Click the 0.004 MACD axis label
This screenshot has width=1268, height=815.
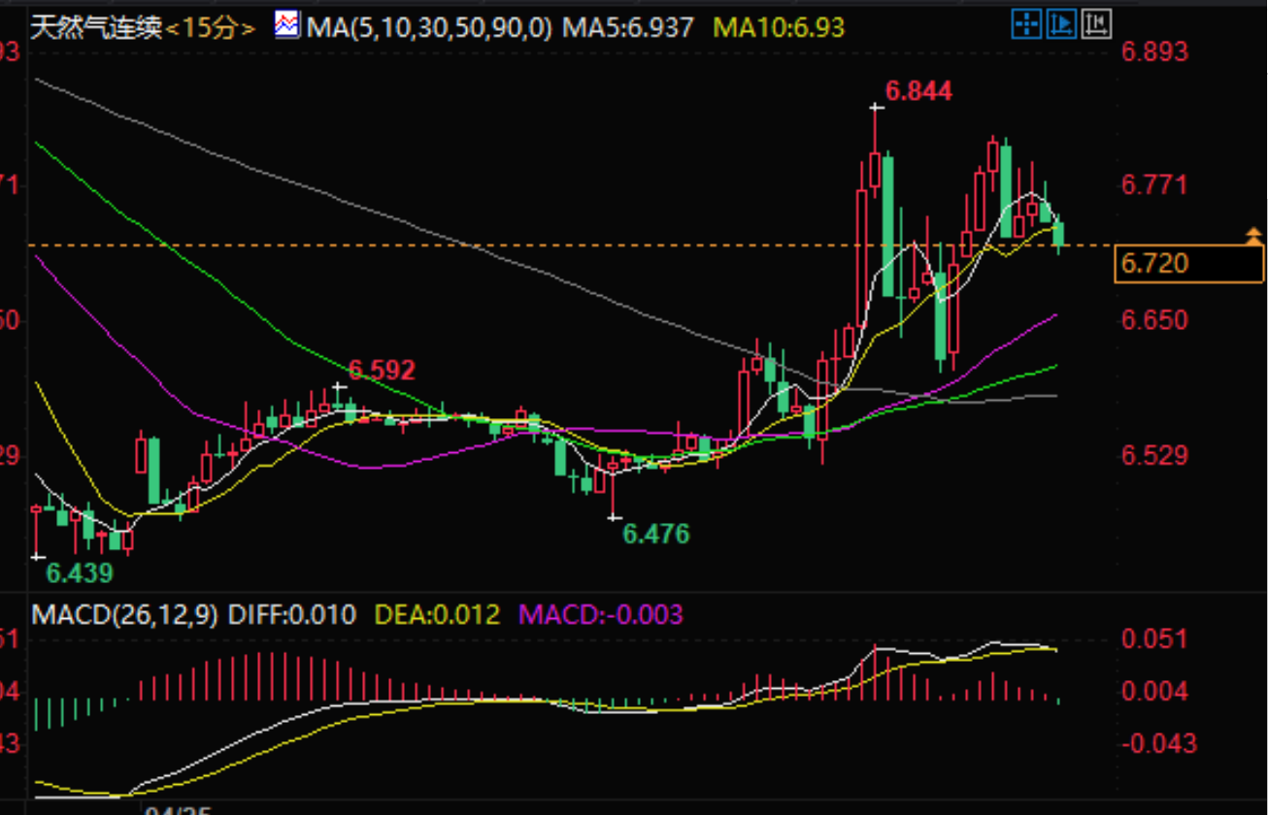click(1154, 691)
